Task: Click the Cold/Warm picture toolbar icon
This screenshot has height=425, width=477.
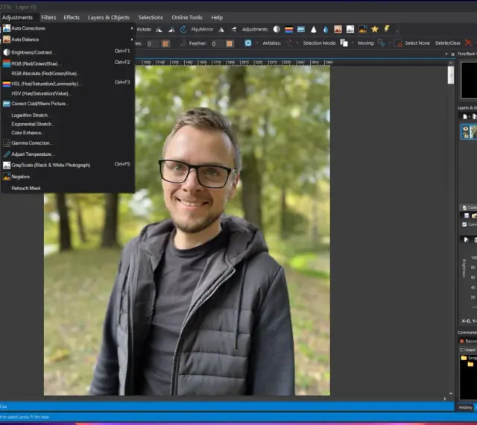Action: tap(301, 29)
